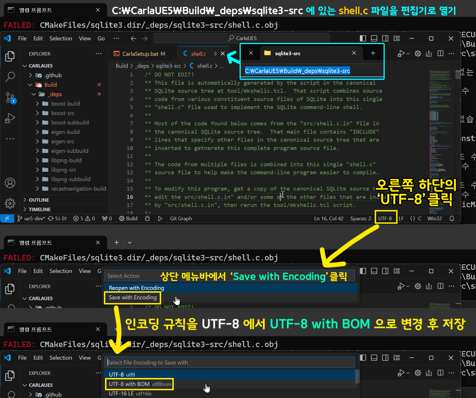Screen dimensions: 476x398
Task: Click the sync changes 5↓ 0↑ status item
Action: [57, 219]
